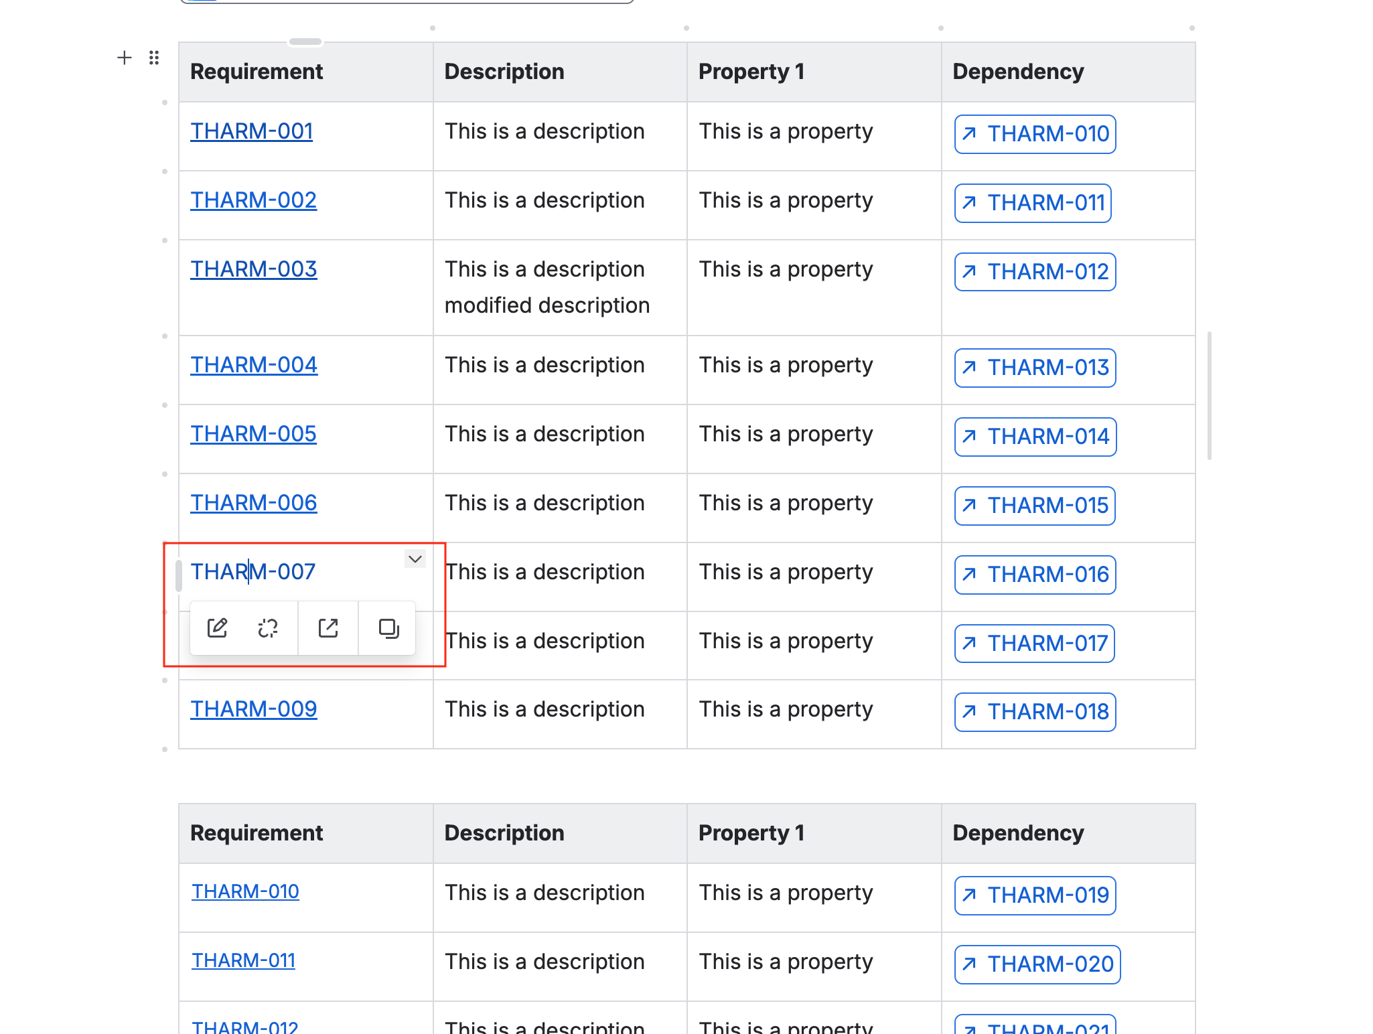Place cursor in 'modified description' cell
The width and height of the screenshot is (1373, 1034).
coord(547,305)
